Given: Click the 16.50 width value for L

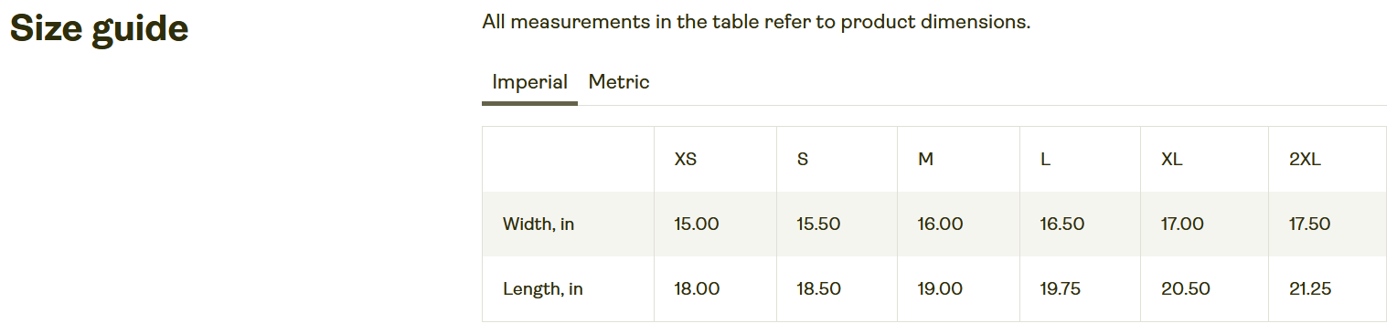Looking at the screenshot, I should point(1062,224).
